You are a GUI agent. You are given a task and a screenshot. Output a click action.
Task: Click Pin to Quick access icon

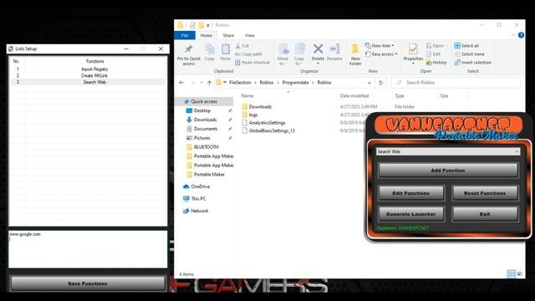click(x=188, y=49)
